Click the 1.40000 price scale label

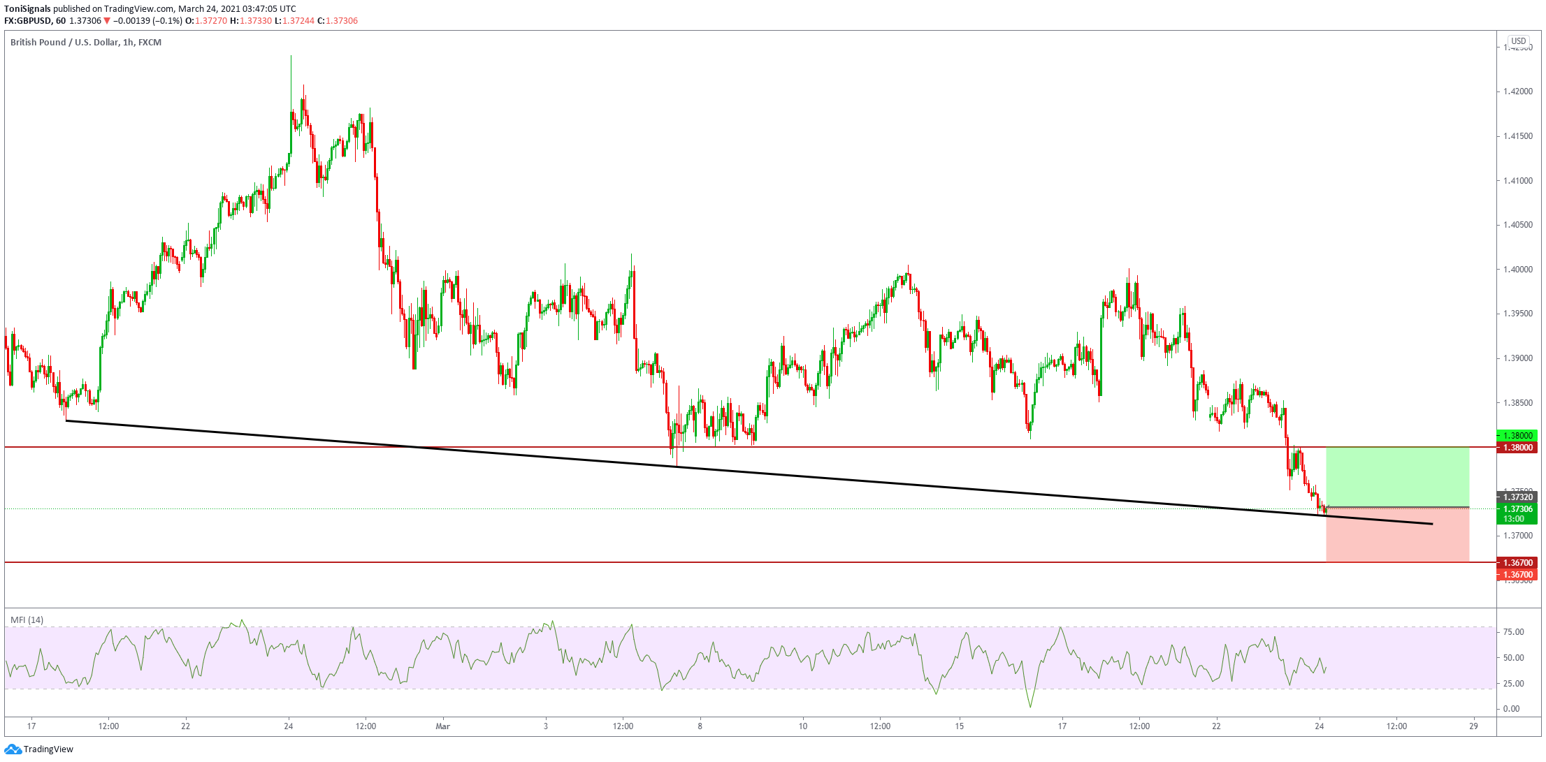click(x=1517, y=270)
